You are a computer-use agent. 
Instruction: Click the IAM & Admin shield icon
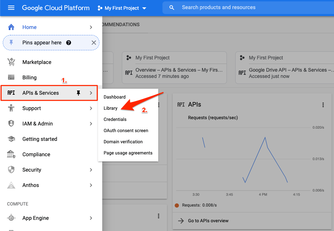[x=11, y=123]
